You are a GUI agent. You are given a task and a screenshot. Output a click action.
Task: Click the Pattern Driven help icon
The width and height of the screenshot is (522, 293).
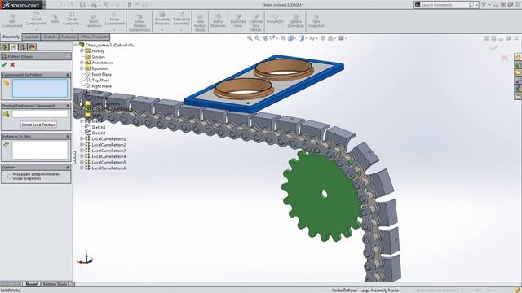pos(68,56)
